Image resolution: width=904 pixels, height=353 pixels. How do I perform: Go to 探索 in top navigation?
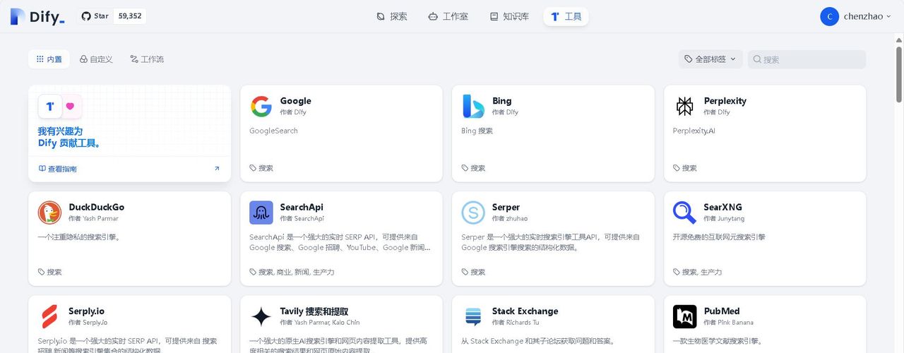click(391, 16)
